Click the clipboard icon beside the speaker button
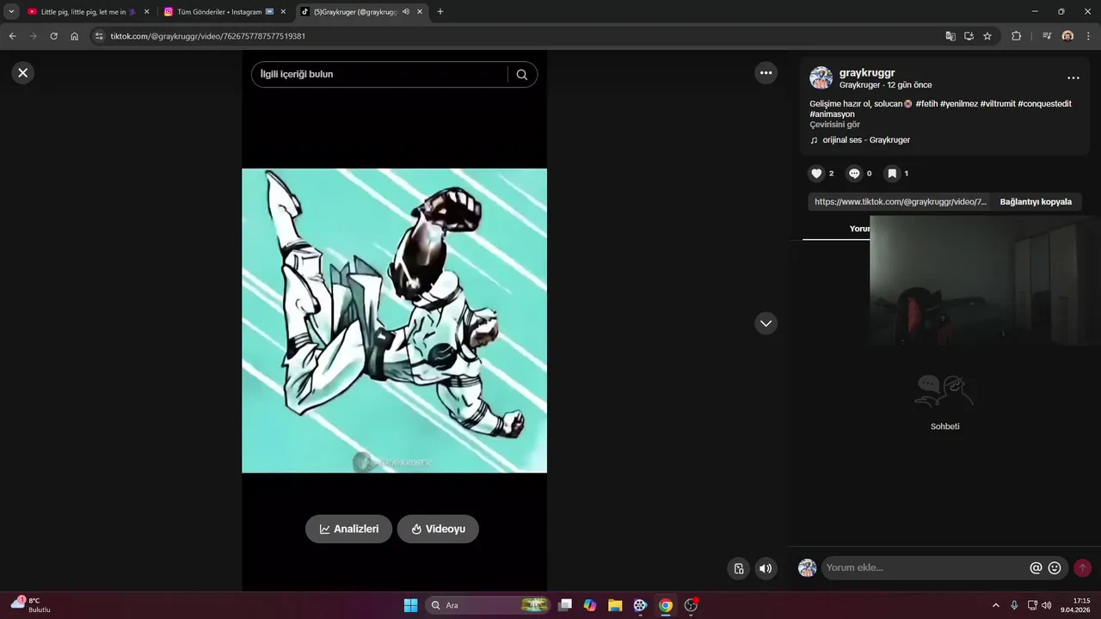This screenshot has width=1101, height=619. tap(738, 568)
